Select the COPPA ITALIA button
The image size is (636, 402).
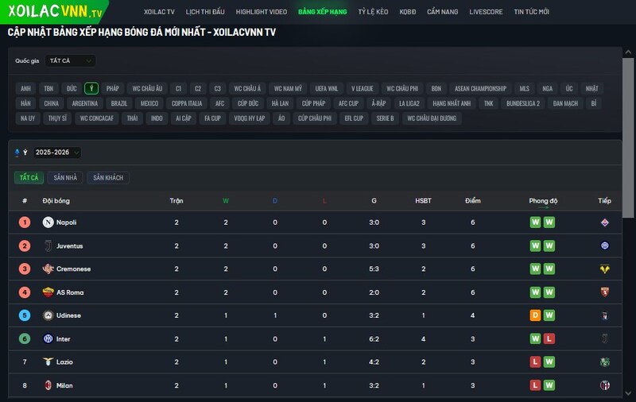coord(187,103)
